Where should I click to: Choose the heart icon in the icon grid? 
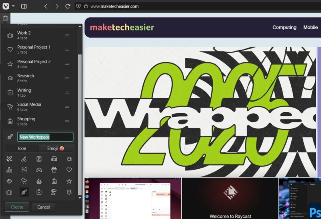click(69, 170)
